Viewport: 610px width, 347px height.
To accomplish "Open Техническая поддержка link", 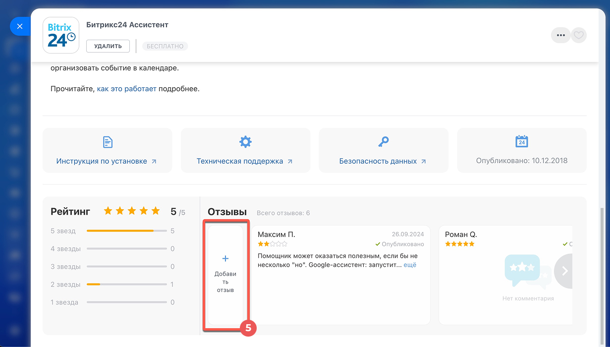I will coord(245,161).
